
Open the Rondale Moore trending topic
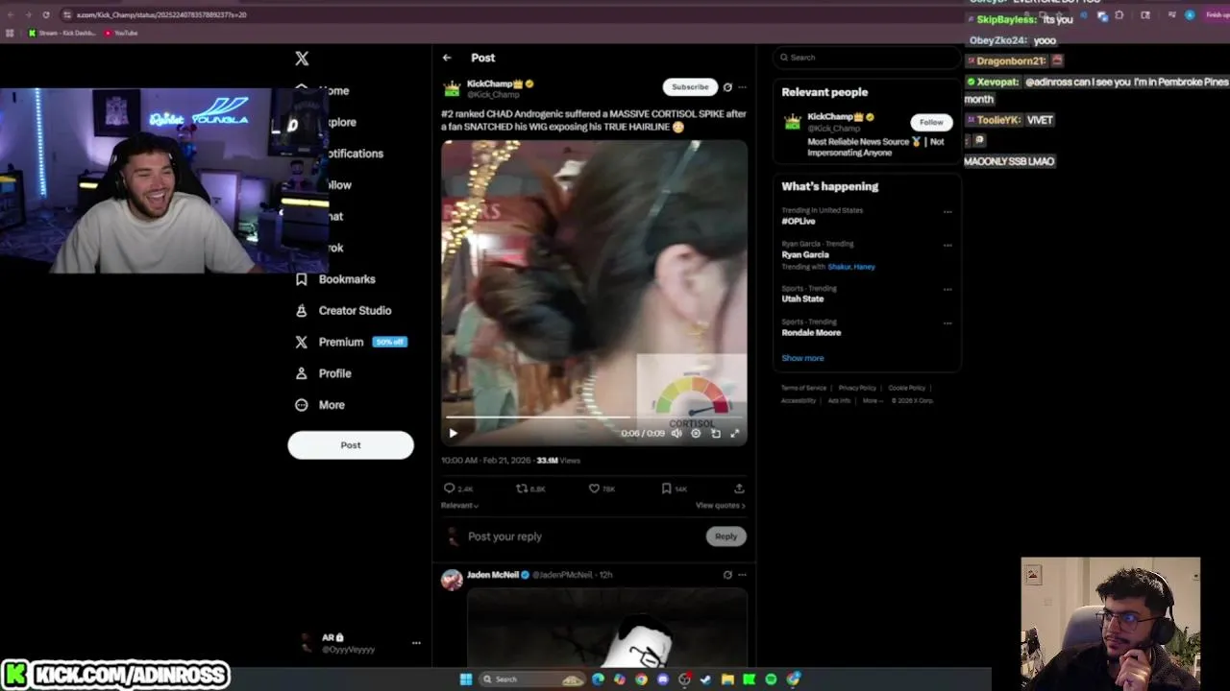[x=811, y=333]
